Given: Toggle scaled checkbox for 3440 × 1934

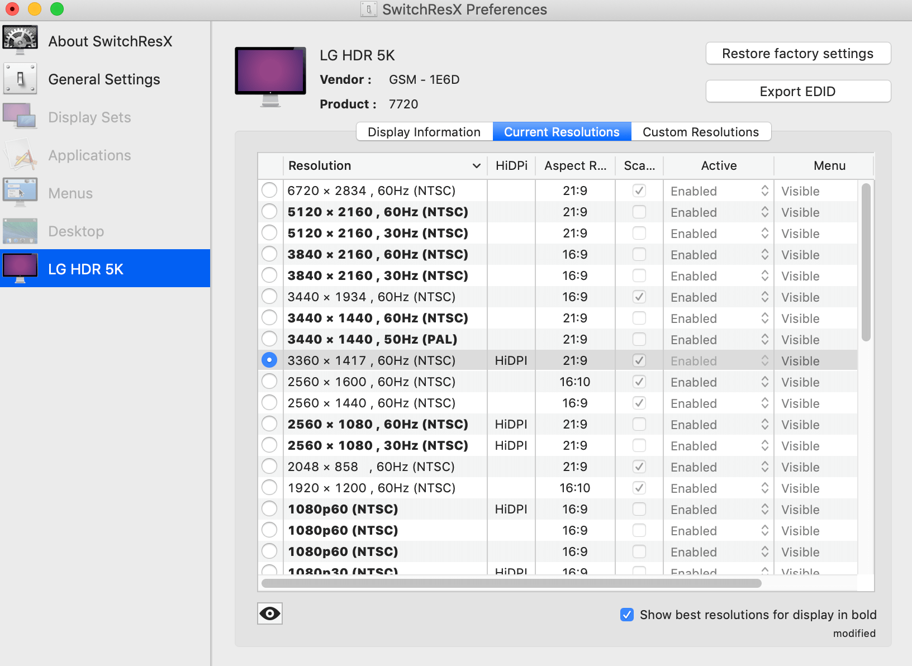Looking at the screenshot, I should 639,297.
